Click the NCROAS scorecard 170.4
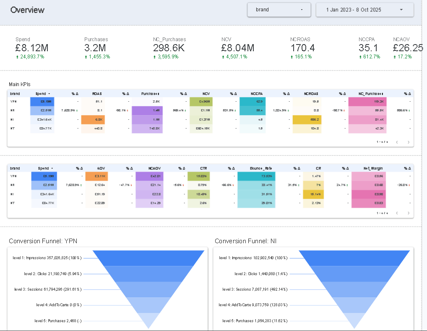 (x=302, y=48)
